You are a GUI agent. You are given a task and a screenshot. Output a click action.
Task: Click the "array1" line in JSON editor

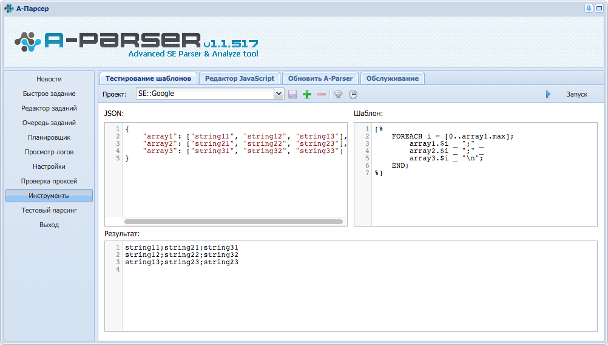point(245,136)
